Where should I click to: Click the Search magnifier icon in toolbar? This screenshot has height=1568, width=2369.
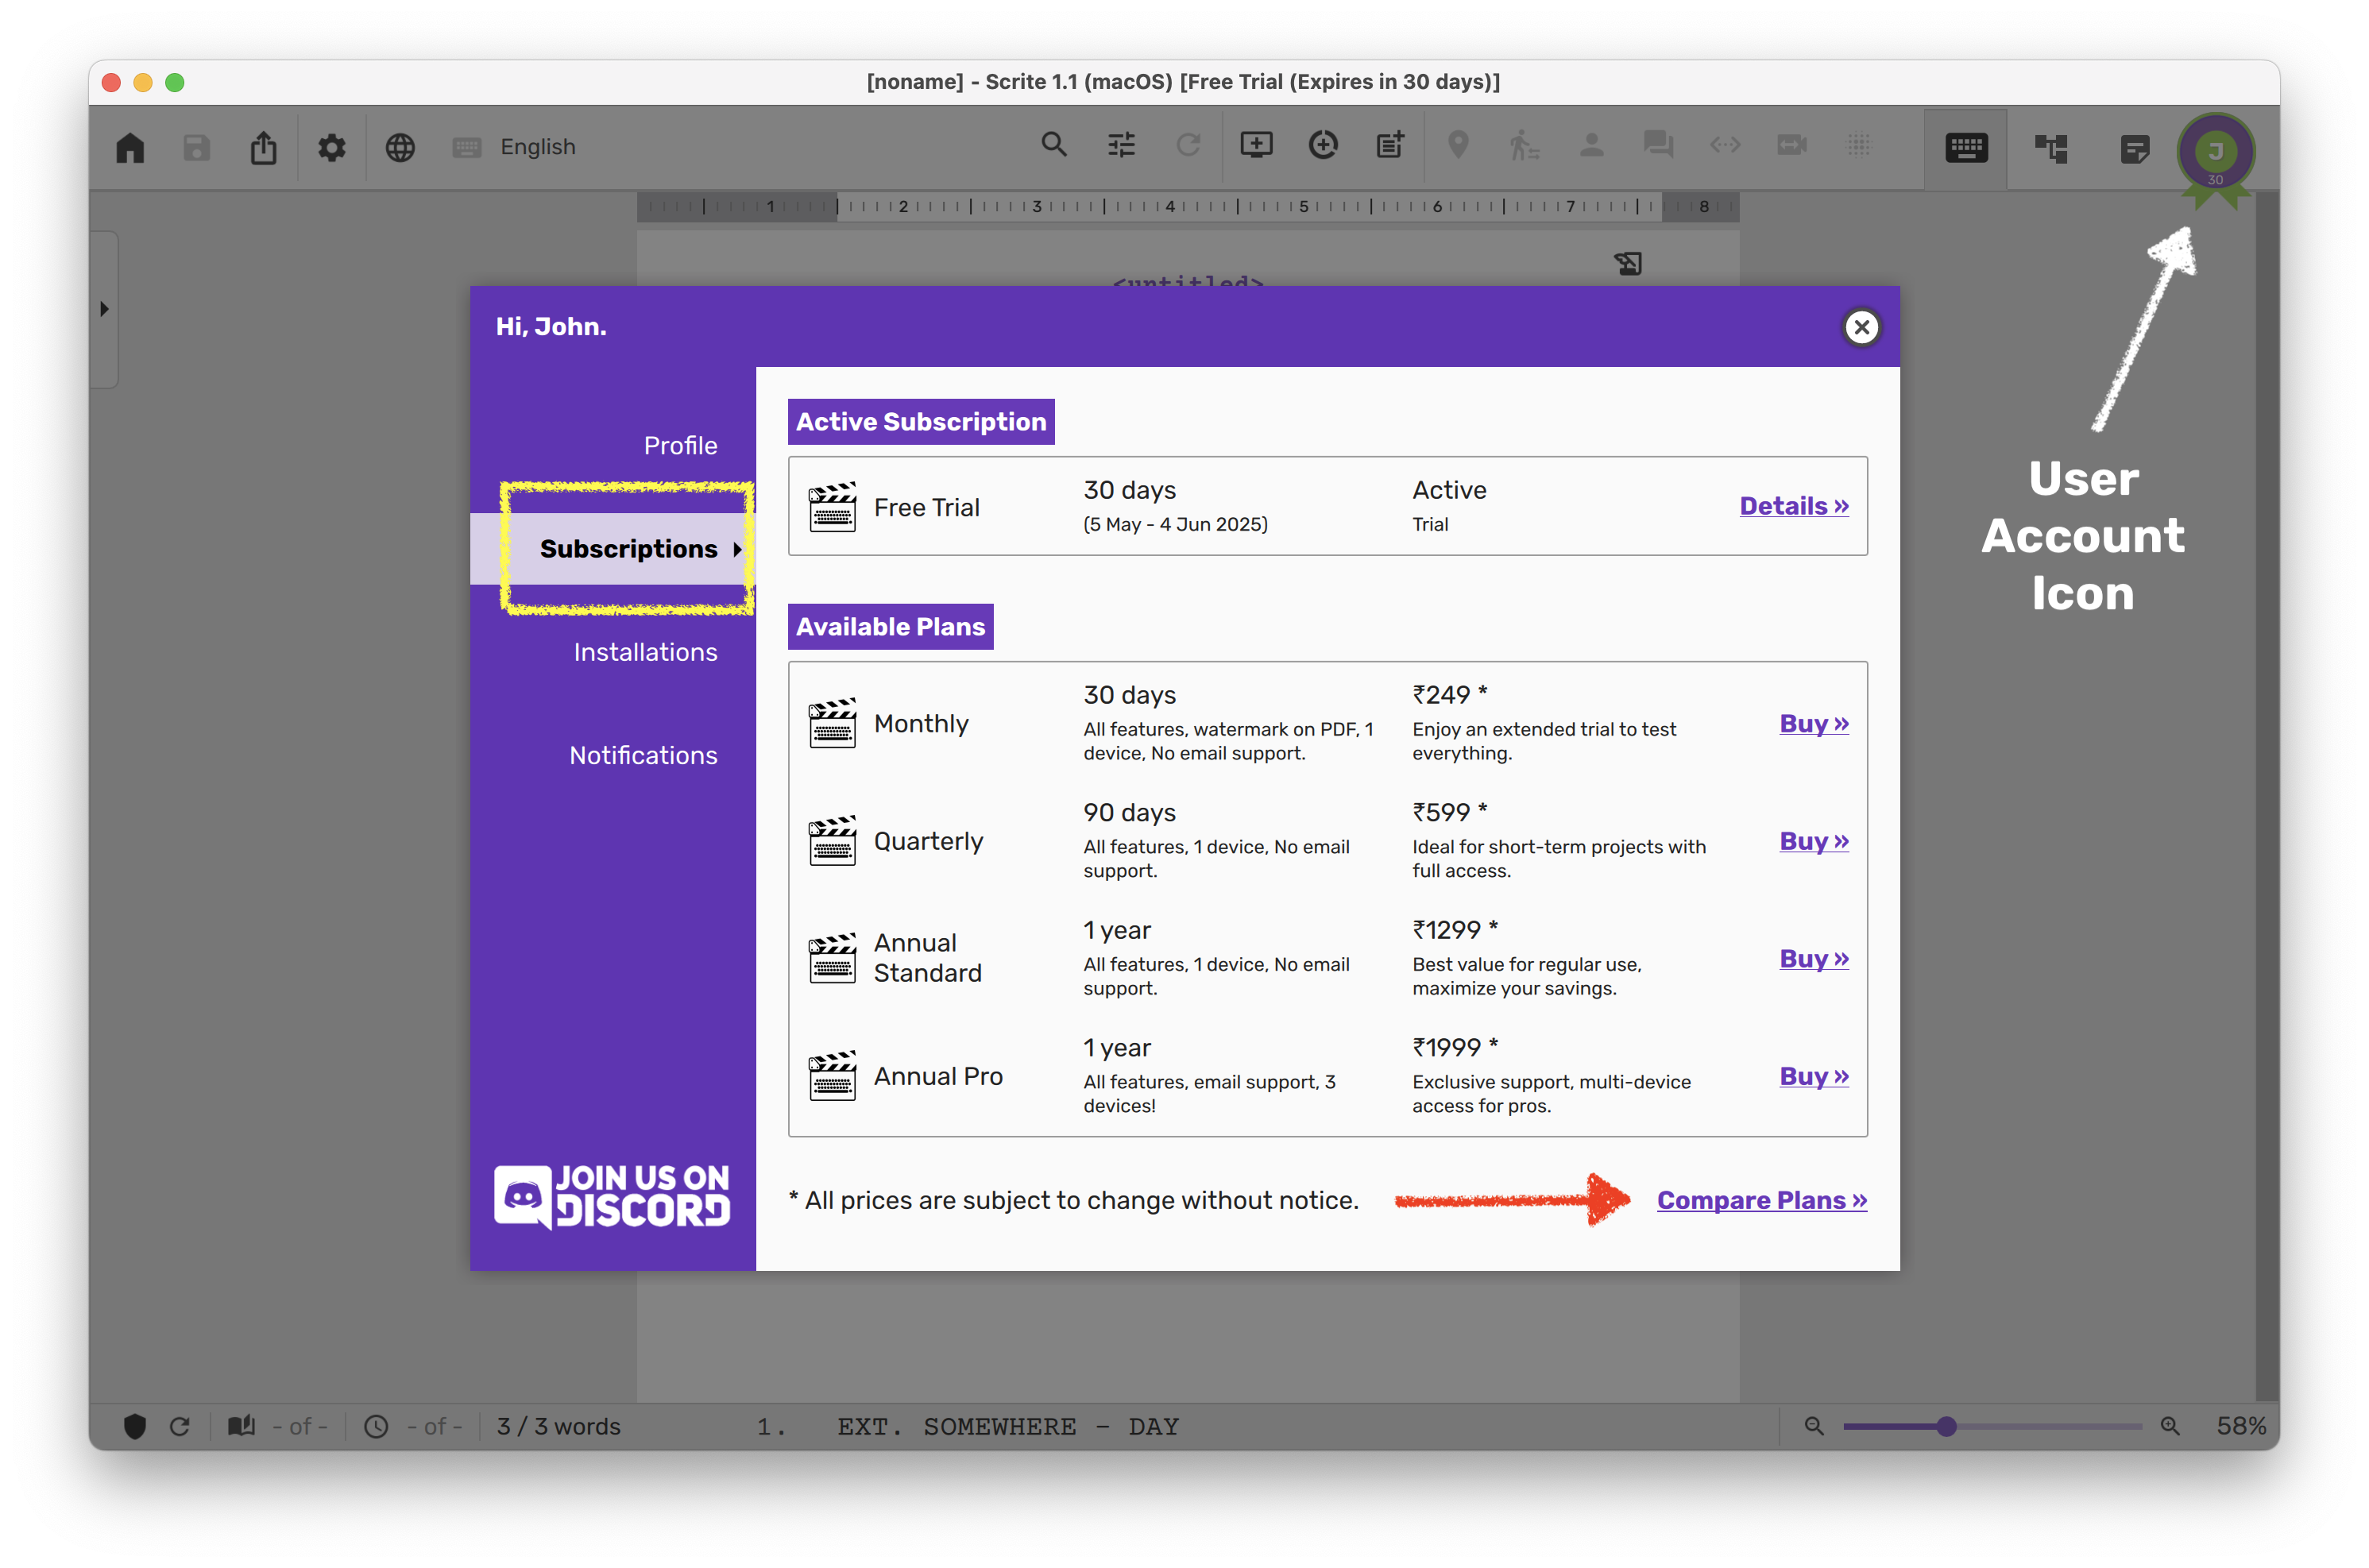[x=1054, y=145]
